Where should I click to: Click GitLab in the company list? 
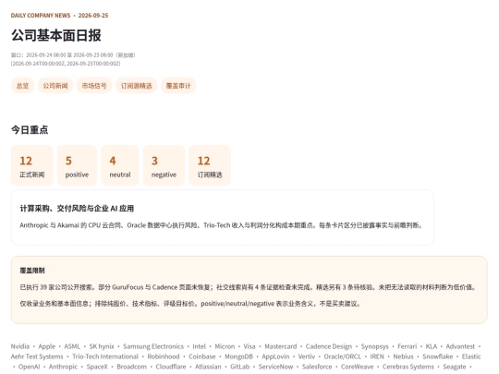[240, 367]
